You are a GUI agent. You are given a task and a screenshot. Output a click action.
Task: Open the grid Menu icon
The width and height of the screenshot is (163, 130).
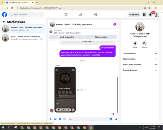tap(144, 15)
